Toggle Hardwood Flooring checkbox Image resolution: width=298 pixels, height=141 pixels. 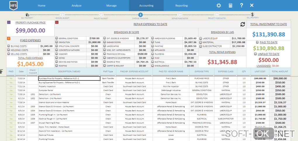(153, 38)
